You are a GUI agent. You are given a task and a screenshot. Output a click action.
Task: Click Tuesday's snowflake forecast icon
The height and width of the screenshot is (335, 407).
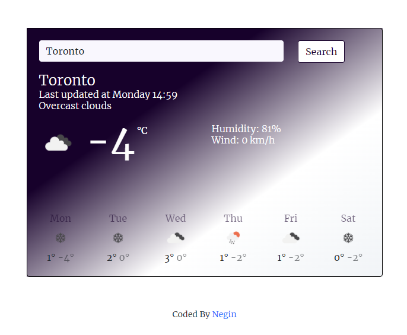click(118, 238)
